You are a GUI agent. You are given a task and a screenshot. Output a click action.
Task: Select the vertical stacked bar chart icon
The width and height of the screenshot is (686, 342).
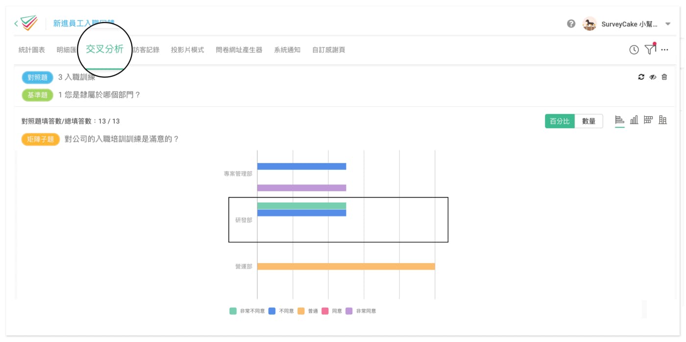[x=663, y=120]
